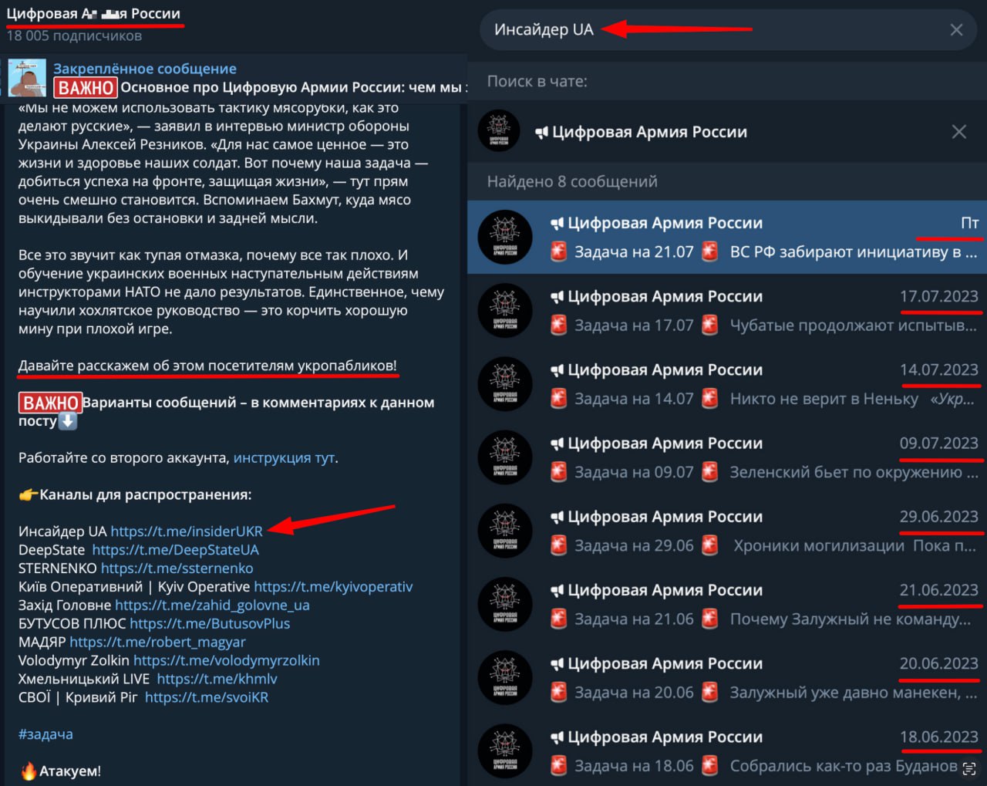Click the search field containing Инсайдер UA

[728, 30]
